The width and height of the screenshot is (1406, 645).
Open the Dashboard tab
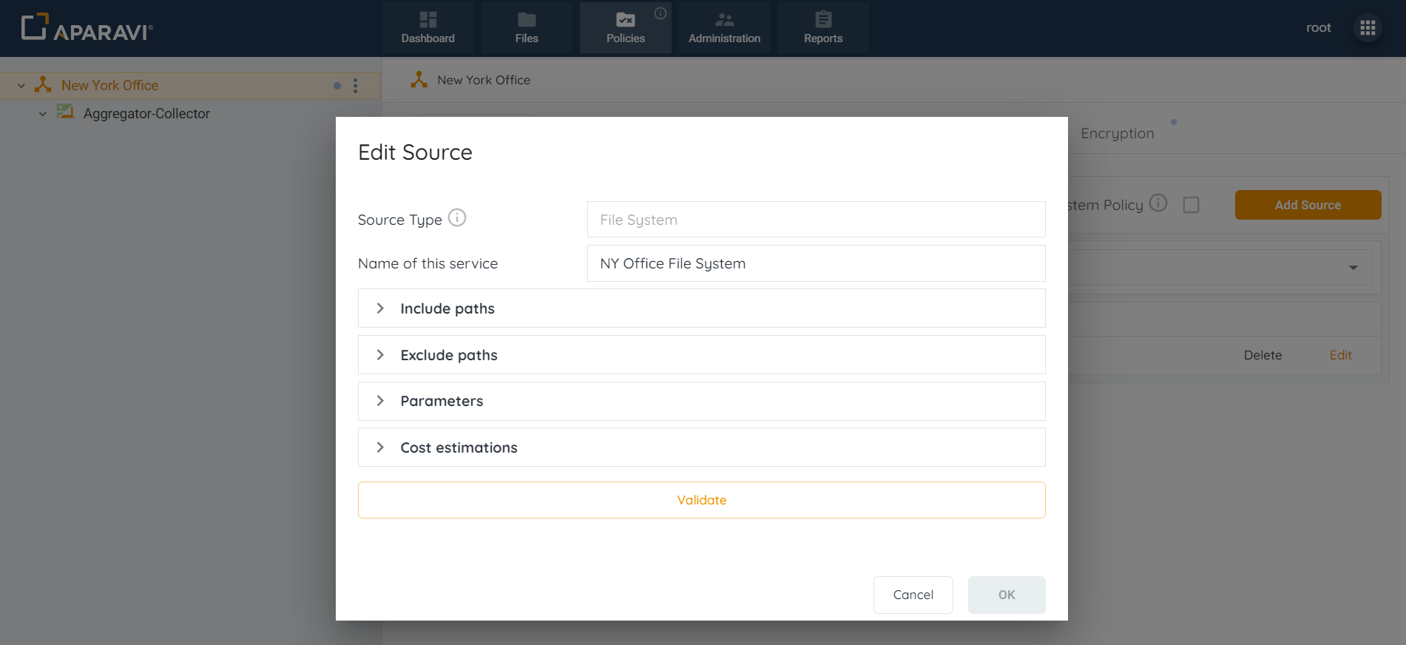[428, 28]
